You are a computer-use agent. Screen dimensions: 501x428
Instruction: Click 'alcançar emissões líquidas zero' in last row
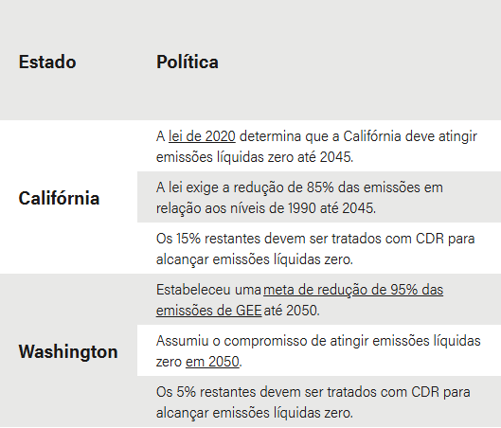[x=255, y=413]
